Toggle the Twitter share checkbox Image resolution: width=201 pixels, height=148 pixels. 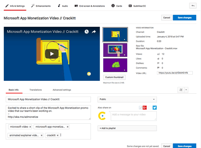pos(150,107)
